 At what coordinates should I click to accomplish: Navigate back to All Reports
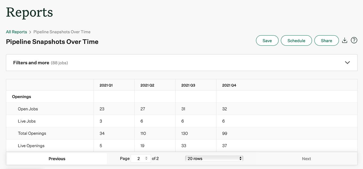click(16, 32)
